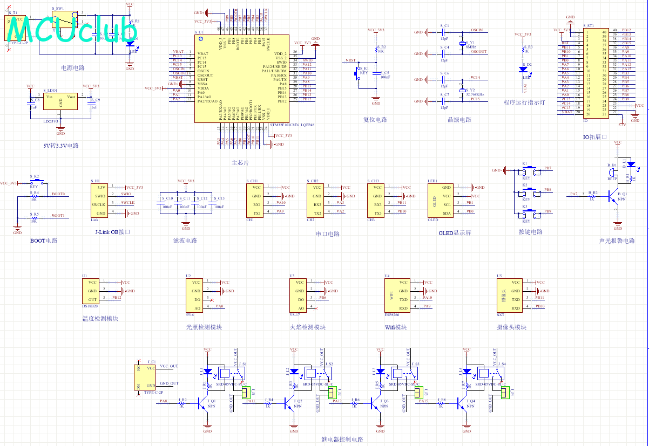This screenshot has height=446, width=649.
Task: Select the "BOOT1" net label
Action: 58,215
